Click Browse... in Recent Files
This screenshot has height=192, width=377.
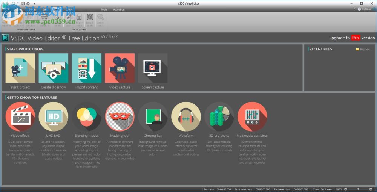click(364, 49)
